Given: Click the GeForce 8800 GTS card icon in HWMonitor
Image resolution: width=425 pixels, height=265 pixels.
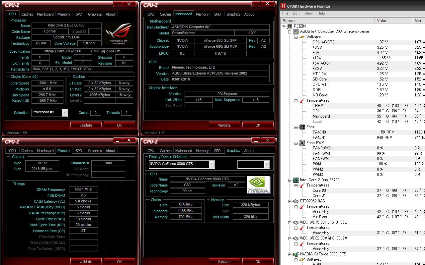Looking at the screenshot, I should pos(296,254).
